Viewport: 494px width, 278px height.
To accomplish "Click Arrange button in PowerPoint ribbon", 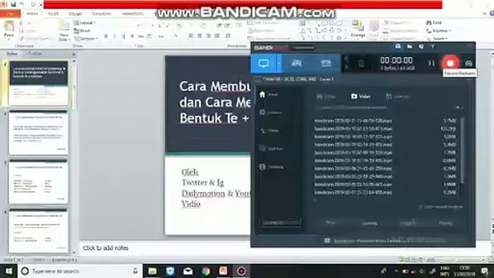I will point(359,30).
